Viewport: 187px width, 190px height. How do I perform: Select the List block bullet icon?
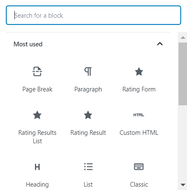pyautogui.click(x=88, y=166)
